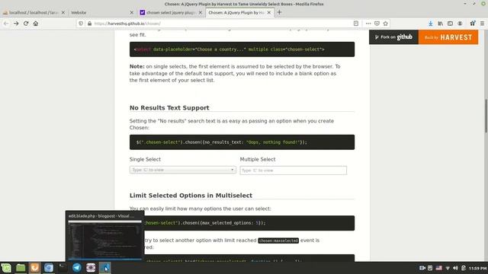Open the Files manager from taskbar
Screen dimensions: 488x274
tap(21, 268)
